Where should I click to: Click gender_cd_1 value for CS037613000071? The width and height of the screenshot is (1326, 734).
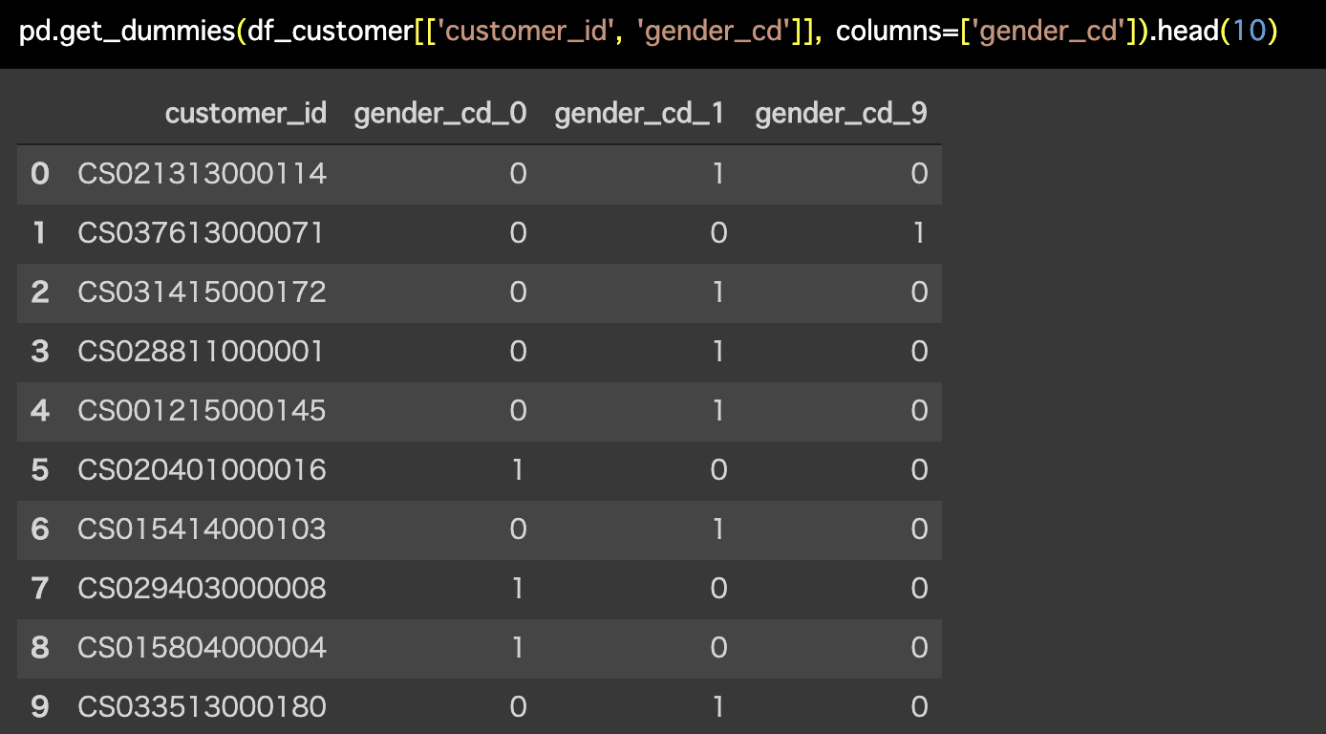tap(718, 233)
